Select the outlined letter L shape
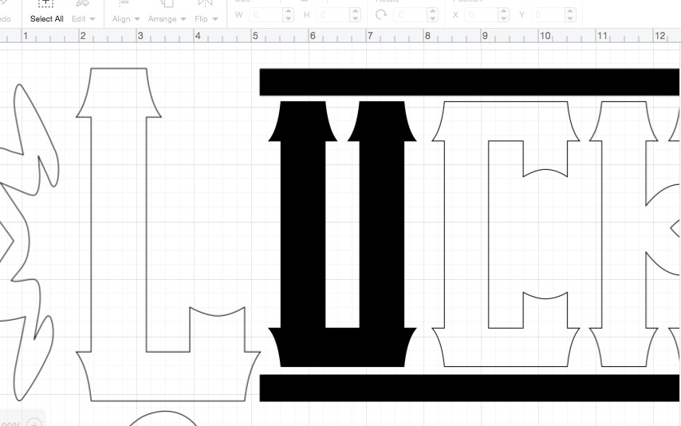Viewport: 681px width, 426px height. tap(119, 235)
